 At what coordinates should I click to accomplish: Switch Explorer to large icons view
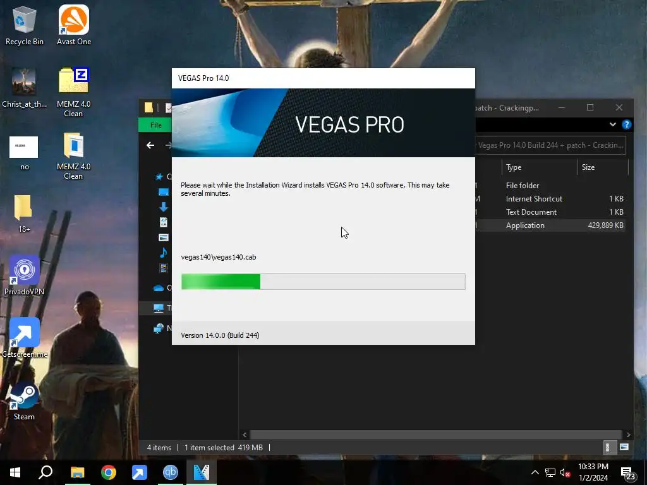(x=624, y=447)
